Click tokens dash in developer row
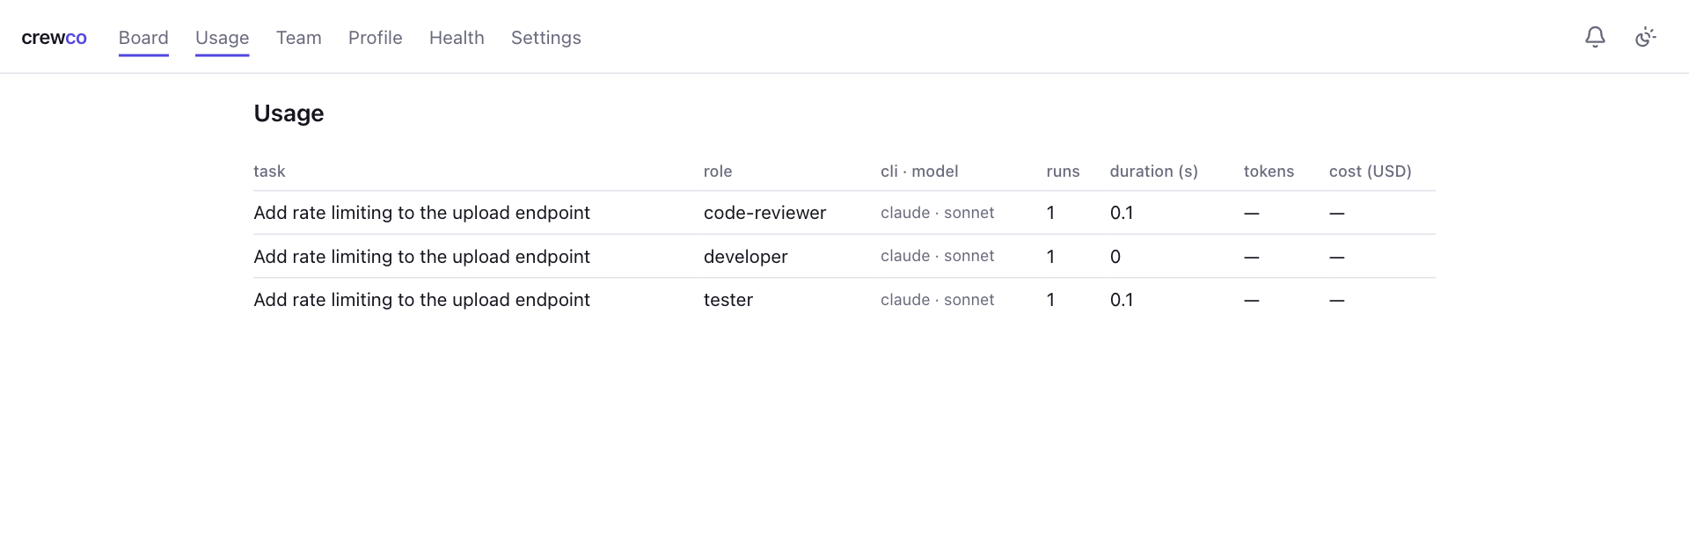This screenshot has width=1689, height=554. [1252, 258]
